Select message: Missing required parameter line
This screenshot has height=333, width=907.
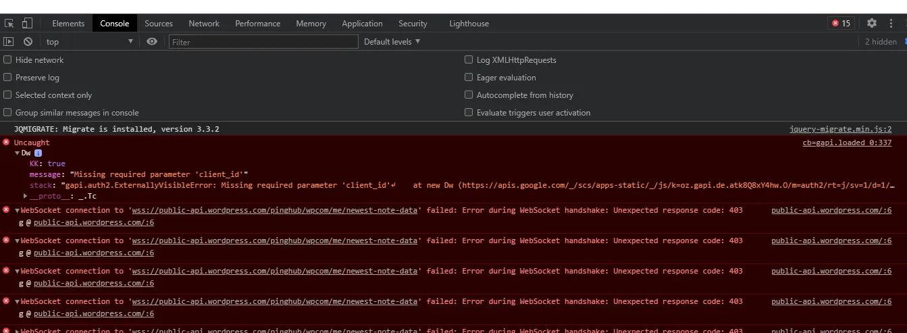(138, 174)
